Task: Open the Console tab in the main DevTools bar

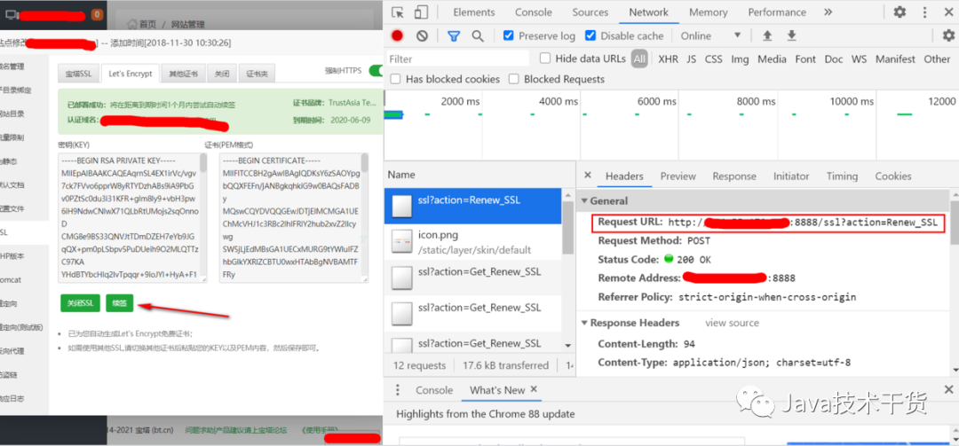Action: click(534, 12)
